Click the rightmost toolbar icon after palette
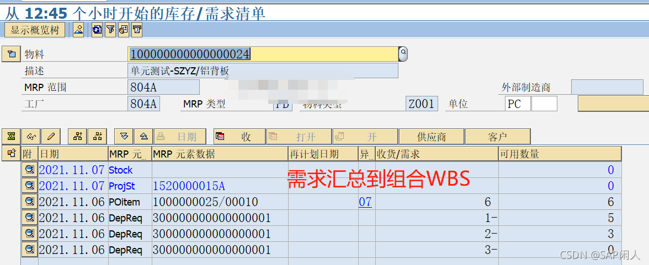Image resolution: width=649 pixels, height=265 pixels. (137, 30)
